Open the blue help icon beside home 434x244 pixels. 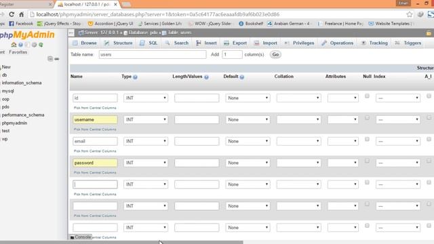tap(21, 45)
